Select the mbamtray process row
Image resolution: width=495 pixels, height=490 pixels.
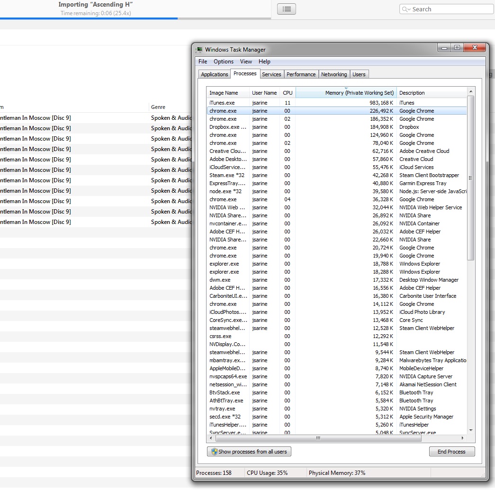coord(336,360)
